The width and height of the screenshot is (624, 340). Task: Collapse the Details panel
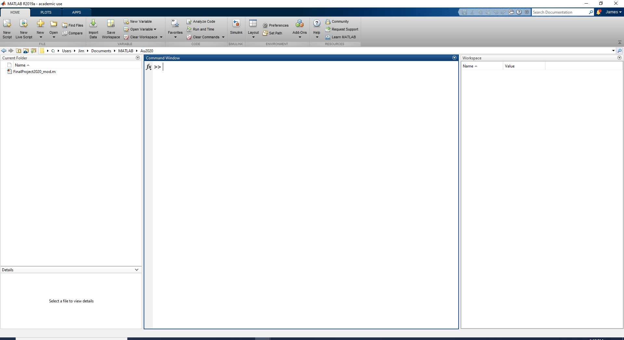coord(136,270)
